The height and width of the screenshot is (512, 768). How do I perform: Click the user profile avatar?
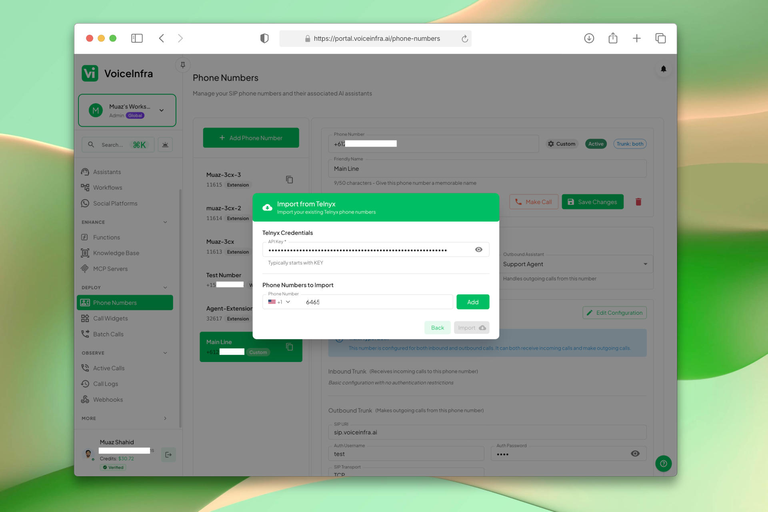[x=88, y=454]
